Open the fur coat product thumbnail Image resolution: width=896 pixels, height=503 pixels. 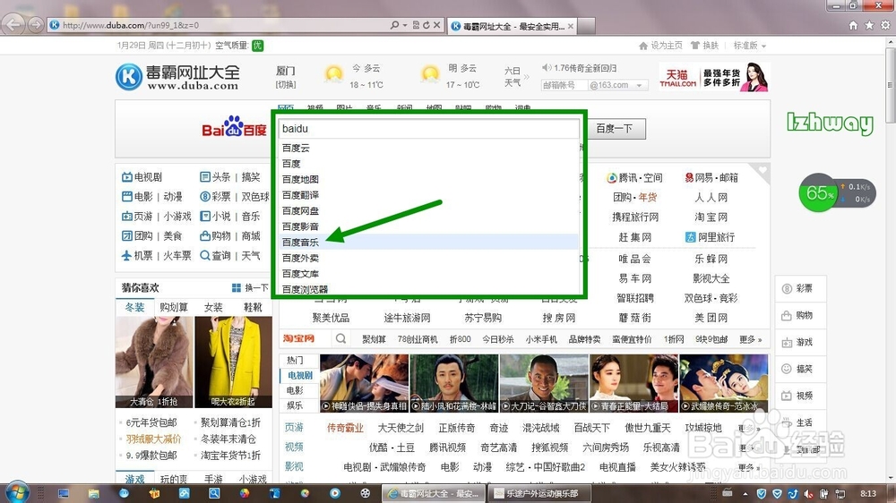[x=154, y=362]
